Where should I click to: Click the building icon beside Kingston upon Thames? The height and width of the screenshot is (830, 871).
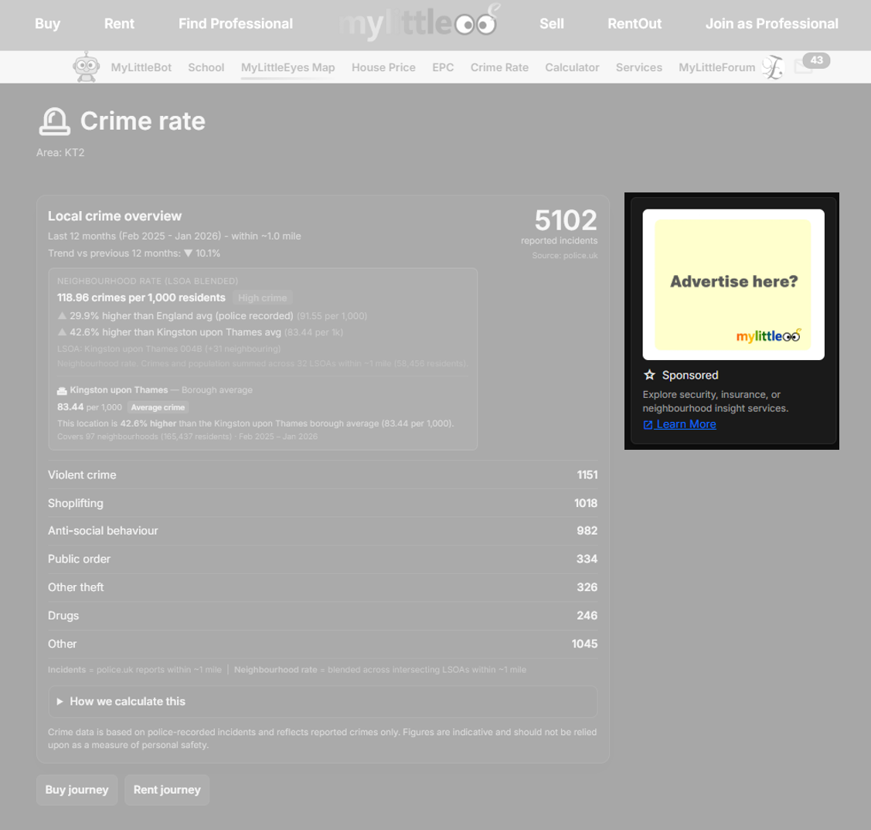62,390
